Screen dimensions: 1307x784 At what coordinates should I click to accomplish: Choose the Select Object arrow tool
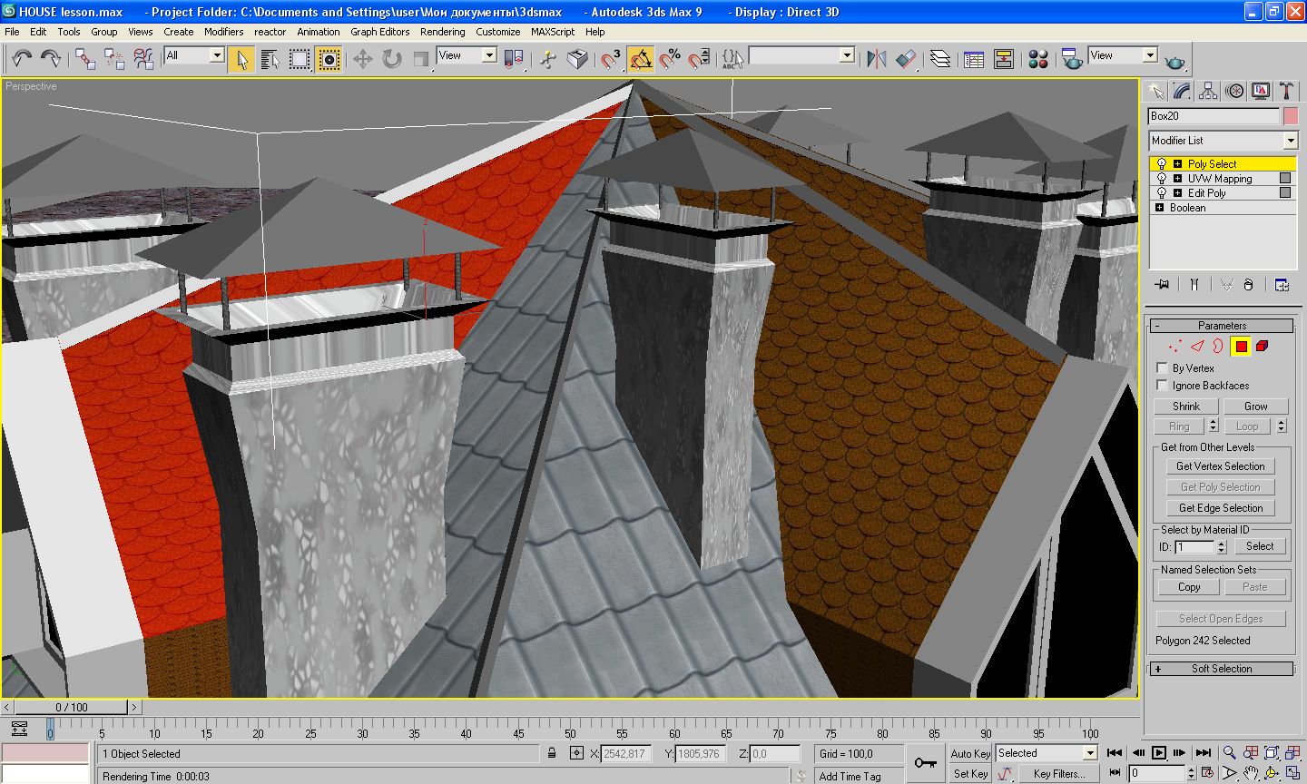241,59
